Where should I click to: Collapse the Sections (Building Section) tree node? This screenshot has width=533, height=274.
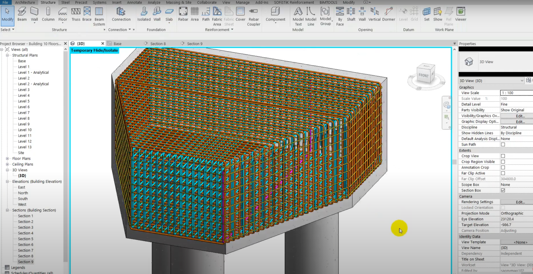click(x=8, y=210)
